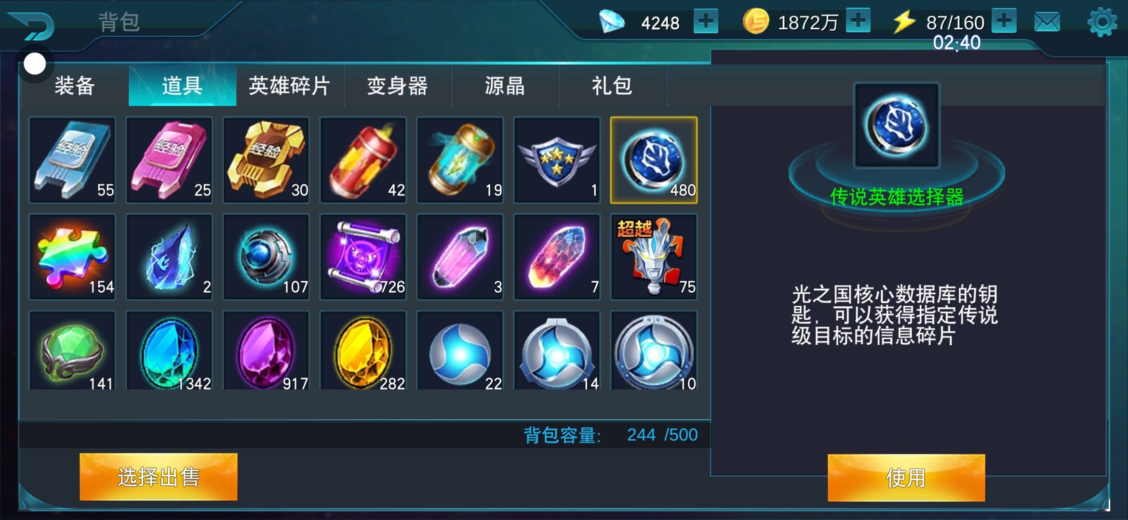The height and width of the screenshot is (520, 1128).
Task: Select the yellow gem with 282
Action: (363, 351)
